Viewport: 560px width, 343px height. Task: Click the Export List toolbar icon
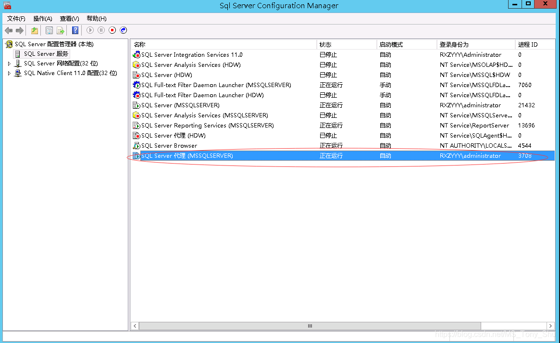coord(61,30)
